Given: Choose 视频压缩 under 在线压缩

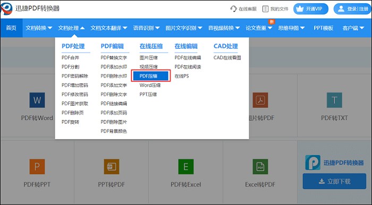Looking at the screenshot, I should pos(148,67).
